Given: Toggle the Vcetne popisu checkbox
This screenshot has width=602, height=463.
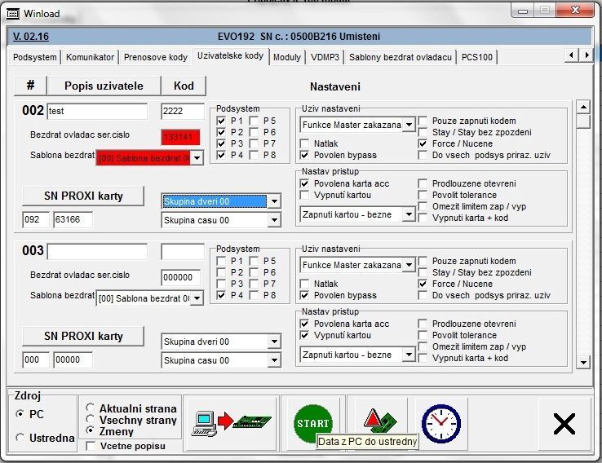Looking at the screenshot, I should 90,446.
